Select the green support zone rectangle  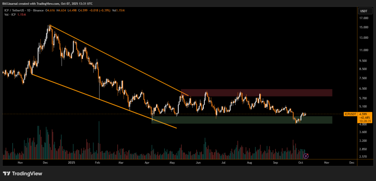242,120
